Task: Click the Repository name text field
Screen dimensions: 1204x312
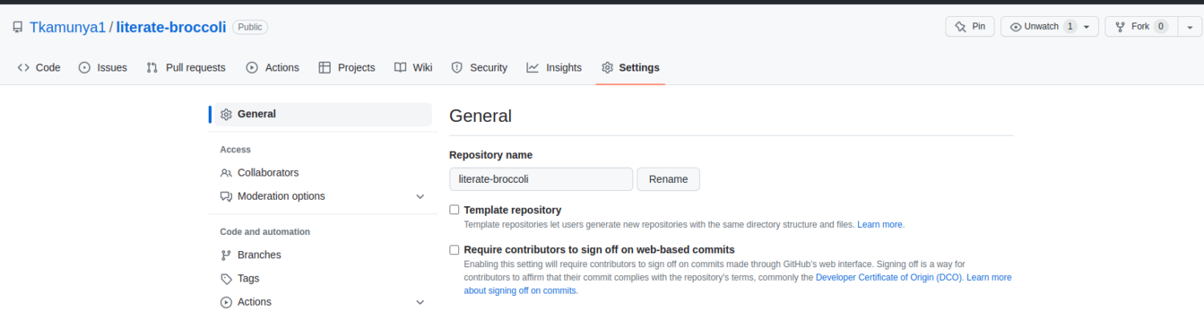Action: (541, 179)
